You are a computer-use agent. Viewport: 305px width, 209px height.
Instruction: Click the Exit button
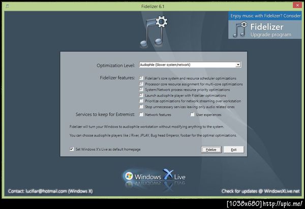coord(234,150)
